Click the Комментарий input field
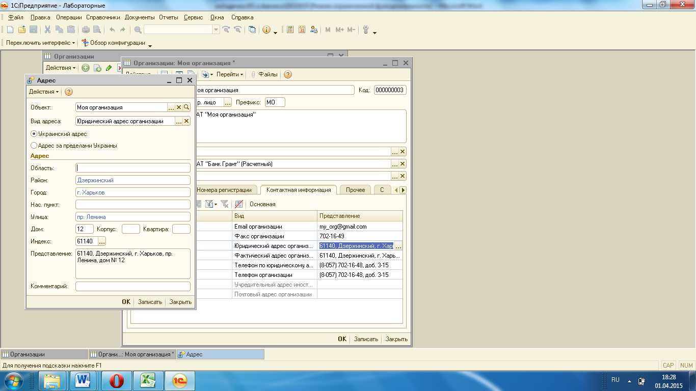The width and height of the screenshot is (696, 391). [132, 286]
